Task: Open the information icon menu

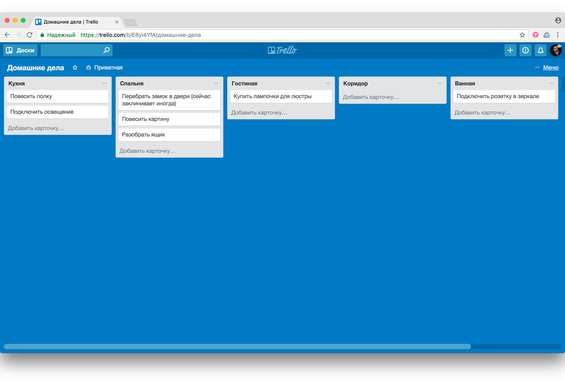Action: [x=525, y=50]
